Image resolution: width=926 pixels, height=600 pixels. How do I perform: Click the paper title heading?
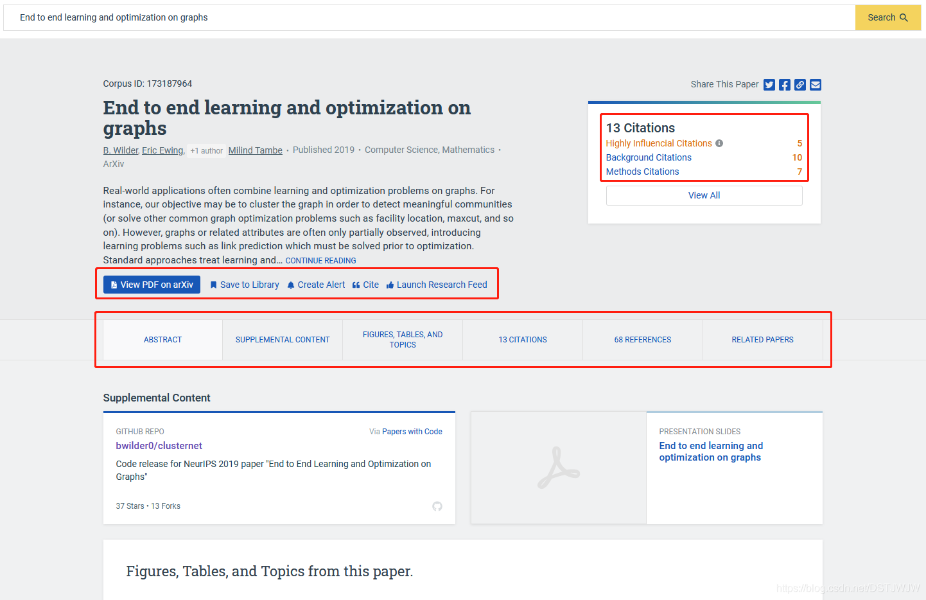pyautogui.click(x=287, y=118)
